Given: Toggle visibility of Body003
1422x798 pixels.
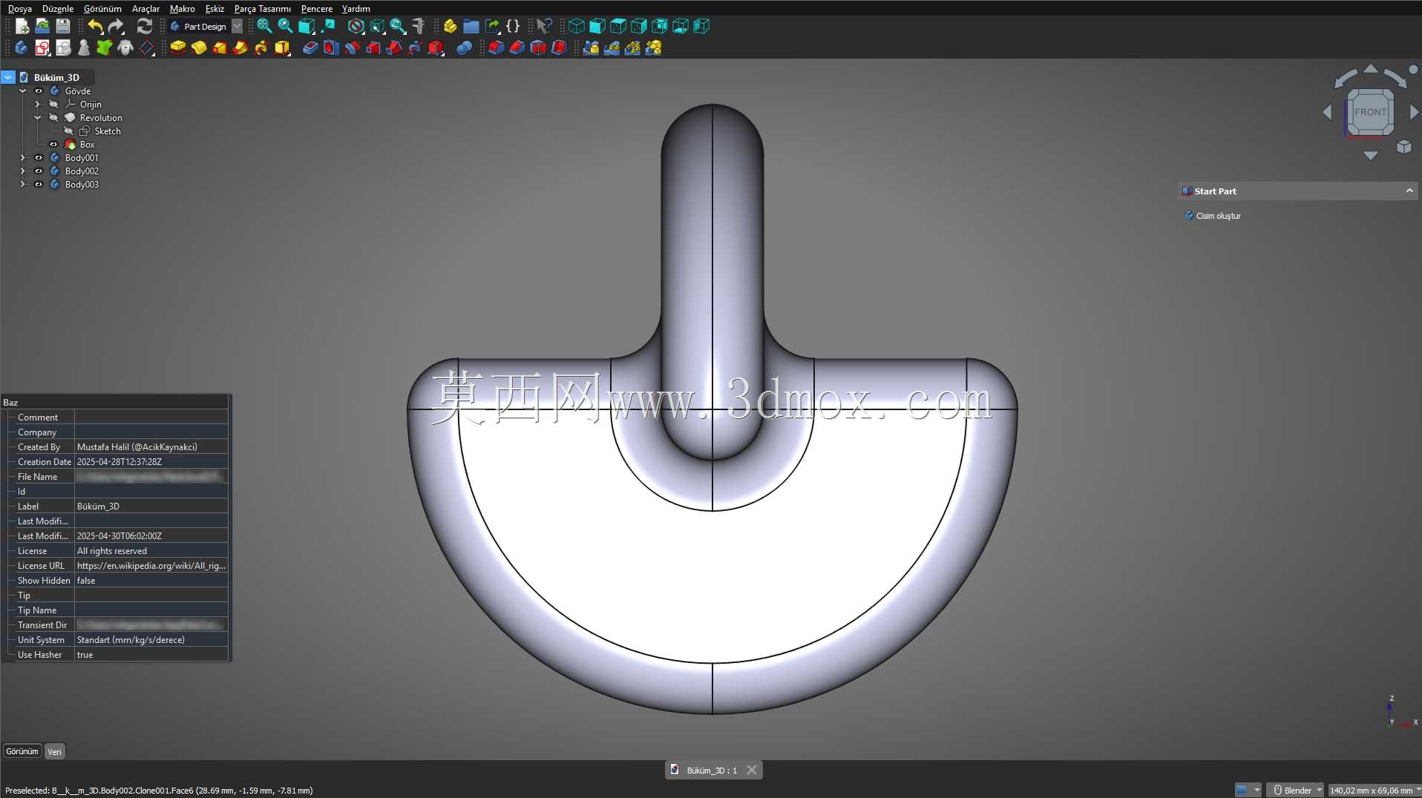Looking at the screenshot, I should [39, 185].
